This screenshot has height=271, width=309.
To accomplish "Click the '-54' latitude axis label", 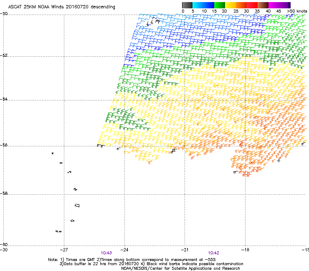I will click(4, 99).
